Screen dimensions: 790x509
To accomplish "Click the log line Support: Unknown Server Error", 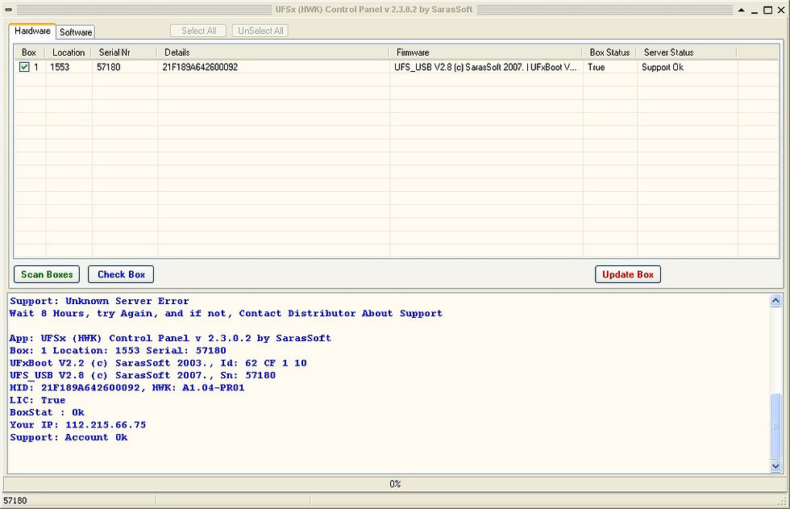I will pyautogui.click(x=99, y=302).
